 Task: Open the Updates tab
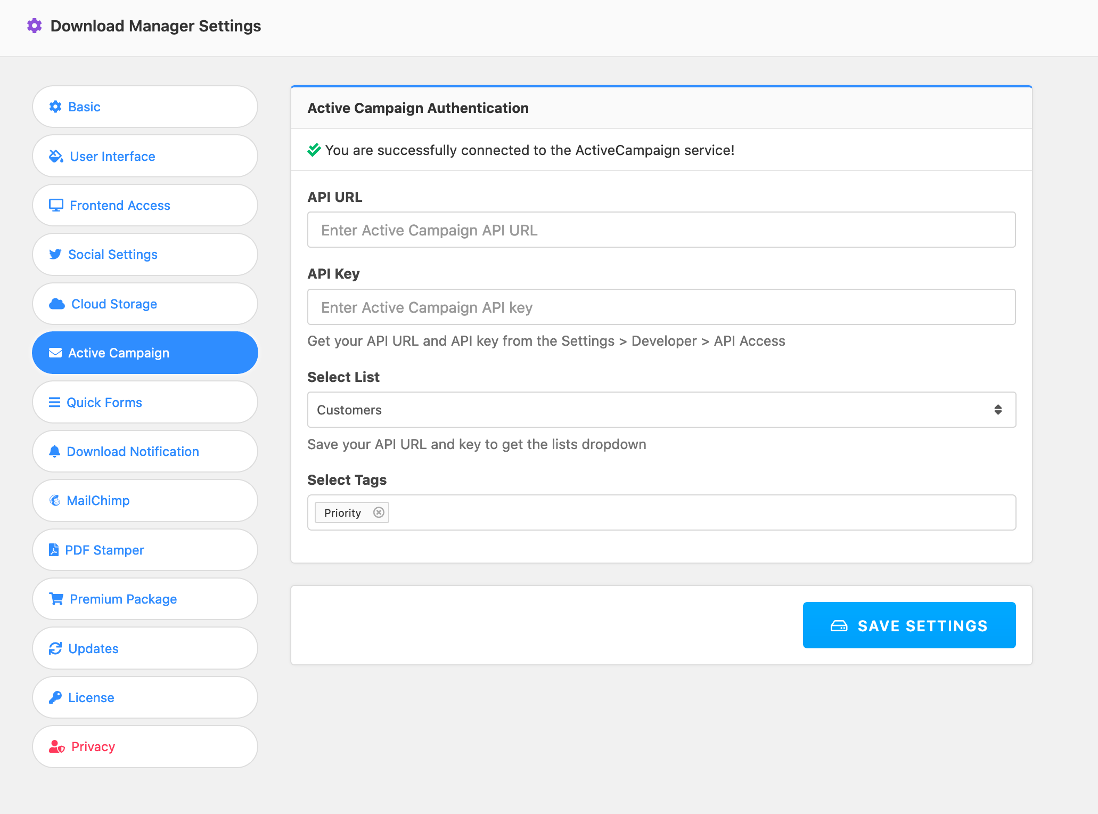tap(145, 648)
